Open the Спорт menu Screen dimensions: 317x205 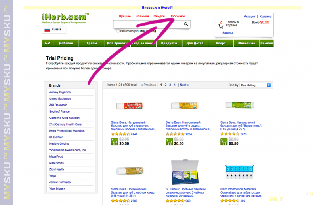[221, 43]
